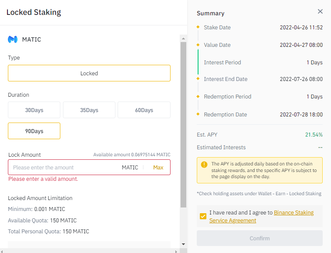The width and height of the screenshot is (331, 253).
Task: Click the Available Quota: 150 MATIC text
Action: click(x=42, y=221)
